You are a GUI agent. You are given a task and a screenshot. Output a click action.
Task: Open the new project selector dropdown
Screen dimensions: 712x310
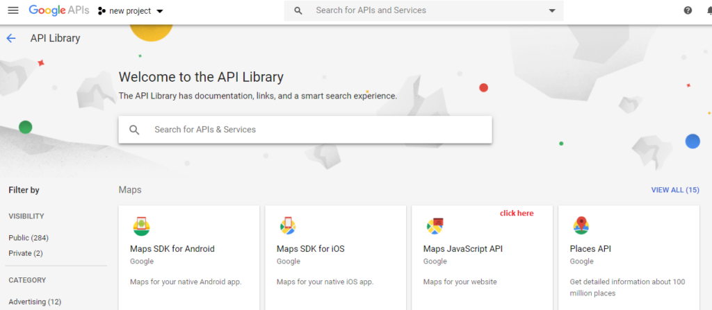pyautogui.click(x=131, y=11)
